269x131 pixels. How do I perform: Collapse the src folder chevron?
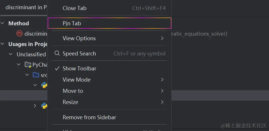pyautogui.click(x=27, y=75)
